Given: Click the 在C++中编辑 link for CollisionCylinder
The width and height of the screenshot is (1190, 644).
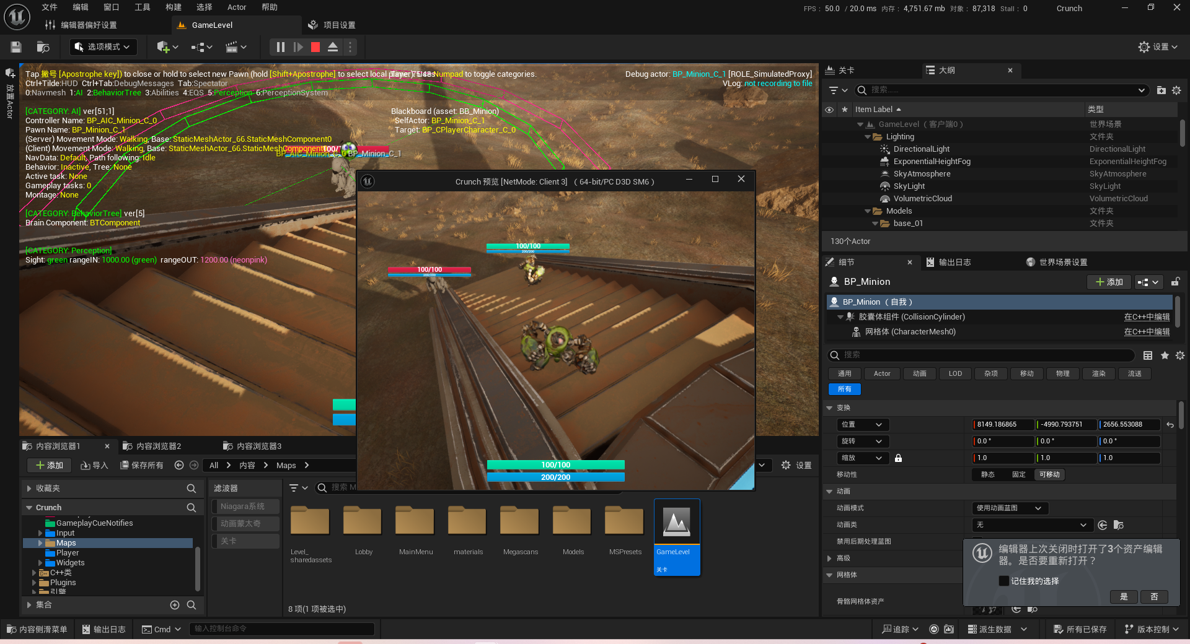Looking at the screenshot, I should (1147, 317).
